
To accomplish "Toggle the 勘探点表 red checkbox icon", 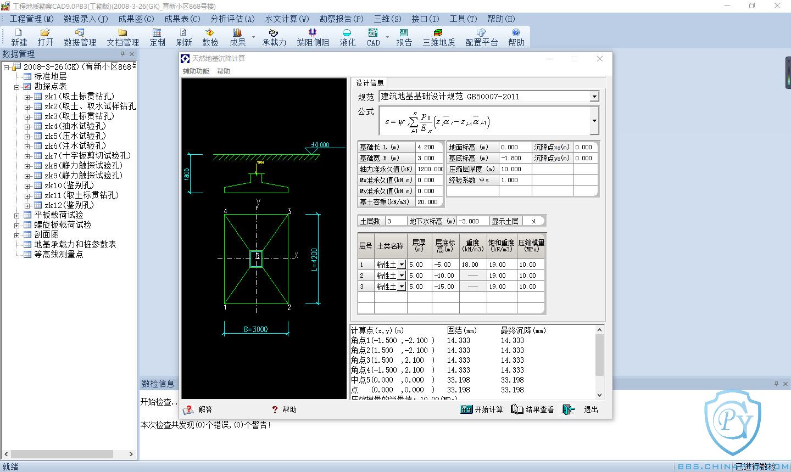I will 27,87.
